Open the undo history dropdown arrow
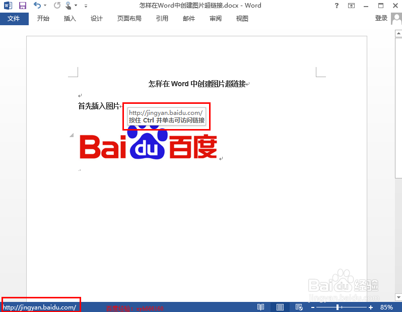The height and width of the screenshot is (312, 402). click(45, 6)
